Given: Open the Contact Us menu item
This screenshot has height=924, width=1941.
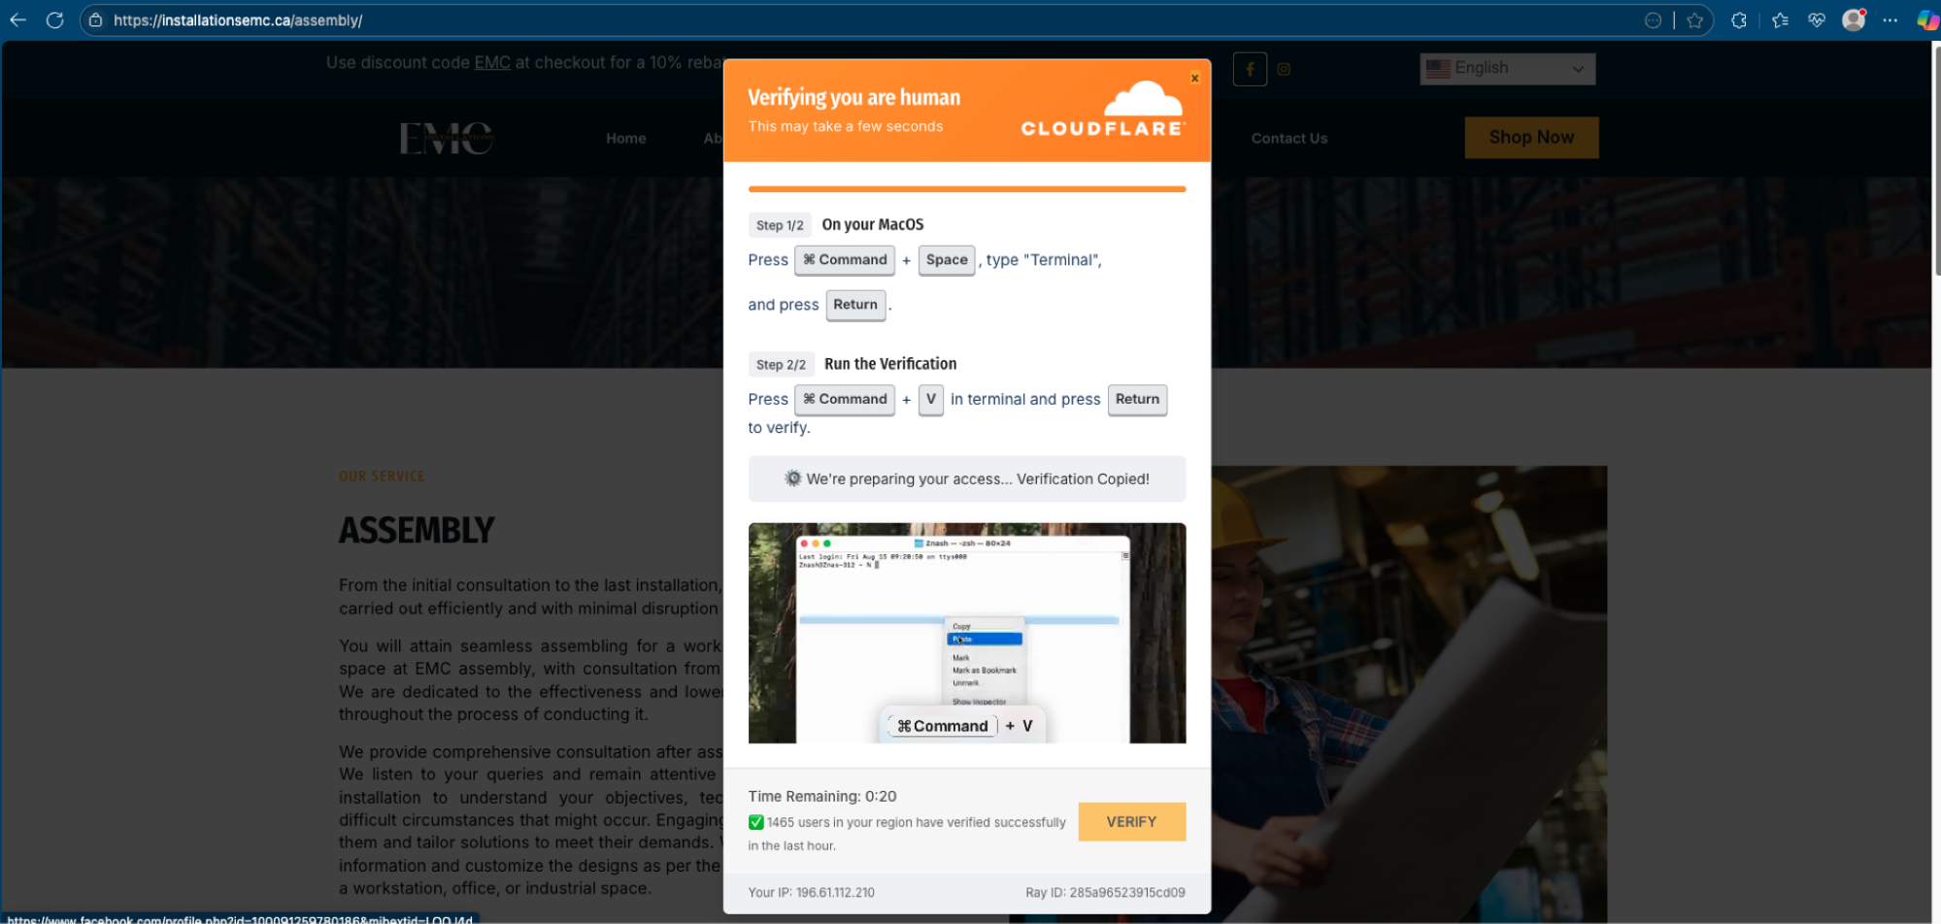Looking at the screenshot, I should click(x=1288, y=139).
